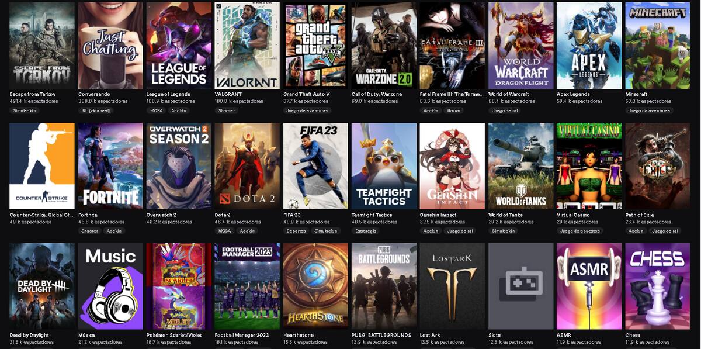
Task: Click Acción tag under Fatal Frame III
Action: [x=431, y=110]
